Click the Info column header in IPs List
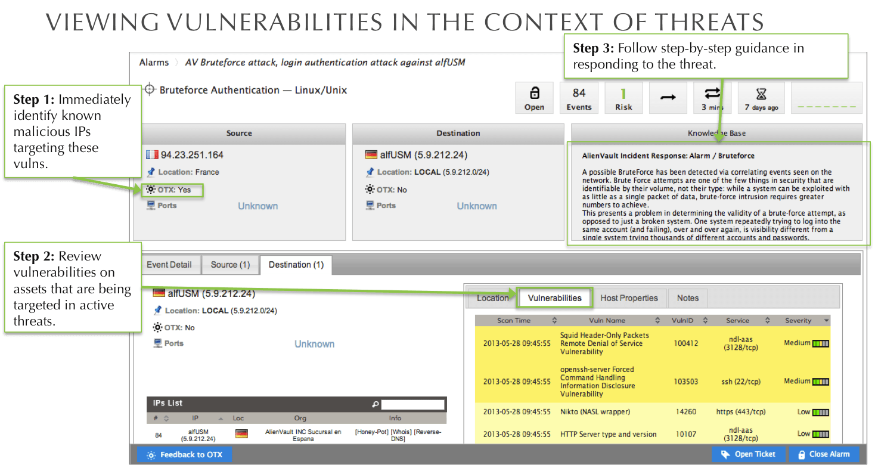 pos(395,418)
